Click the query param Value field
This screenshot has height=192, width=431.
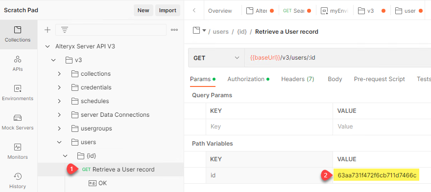(x=382, y=127)
